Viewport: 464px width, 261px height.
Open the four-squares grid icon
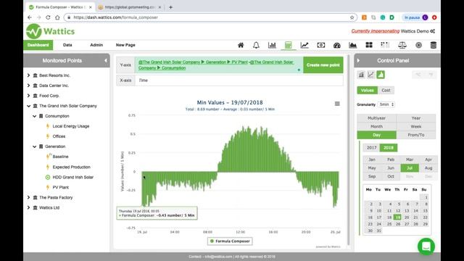point(369,45)
